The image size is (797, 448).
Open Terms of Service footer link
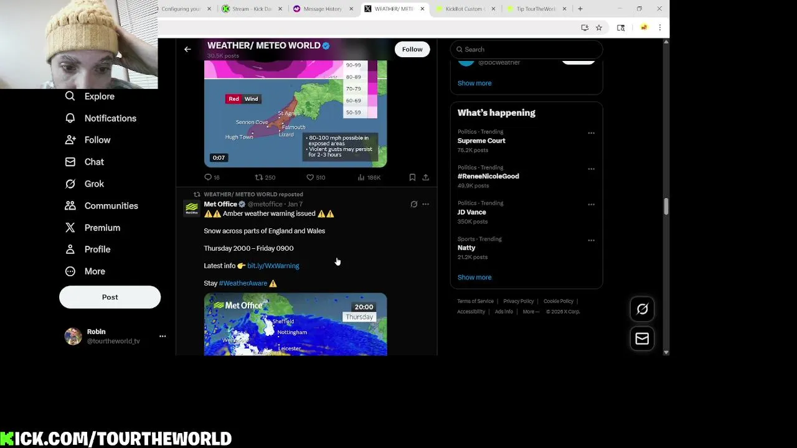475,301
